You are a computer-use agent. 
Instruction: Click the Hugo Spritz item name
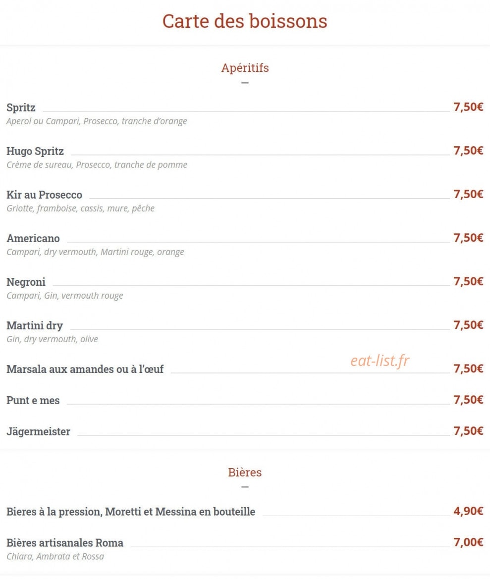35,152
